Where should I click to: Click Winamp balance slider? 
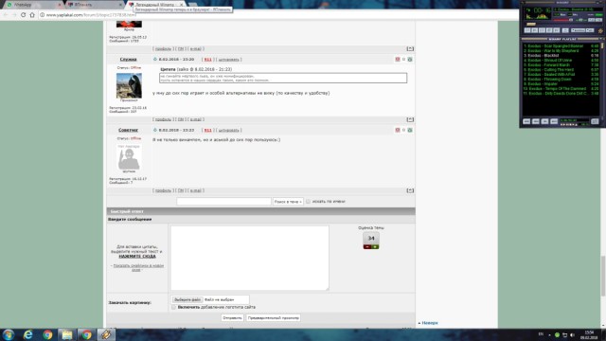[x=580, y=20]
